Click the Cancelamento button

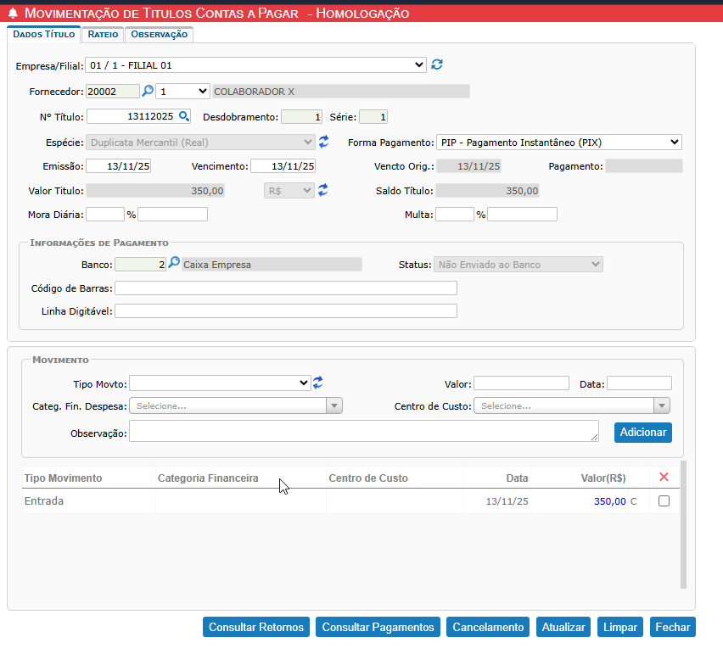pyautogui.click(x=488, y=627)
